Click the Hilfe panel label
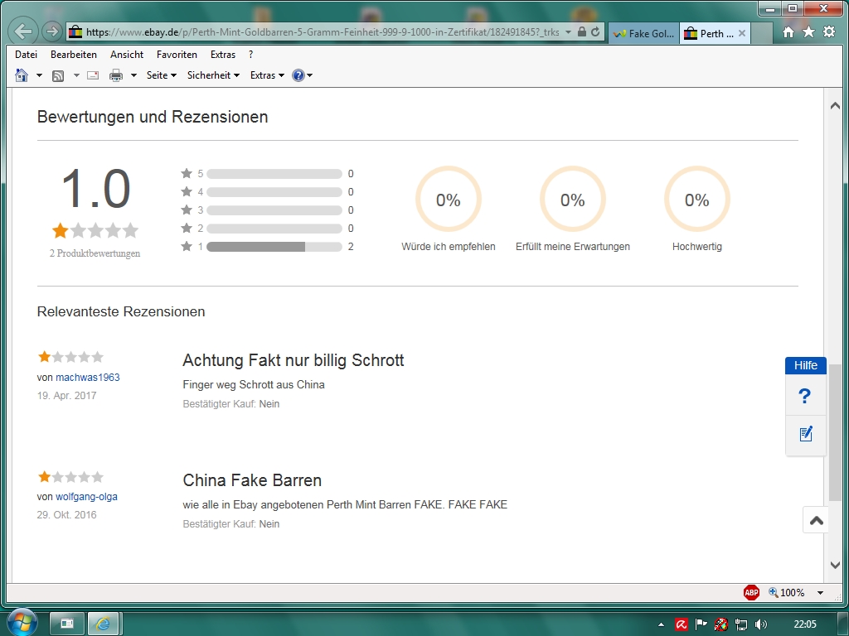 point(806,365)
